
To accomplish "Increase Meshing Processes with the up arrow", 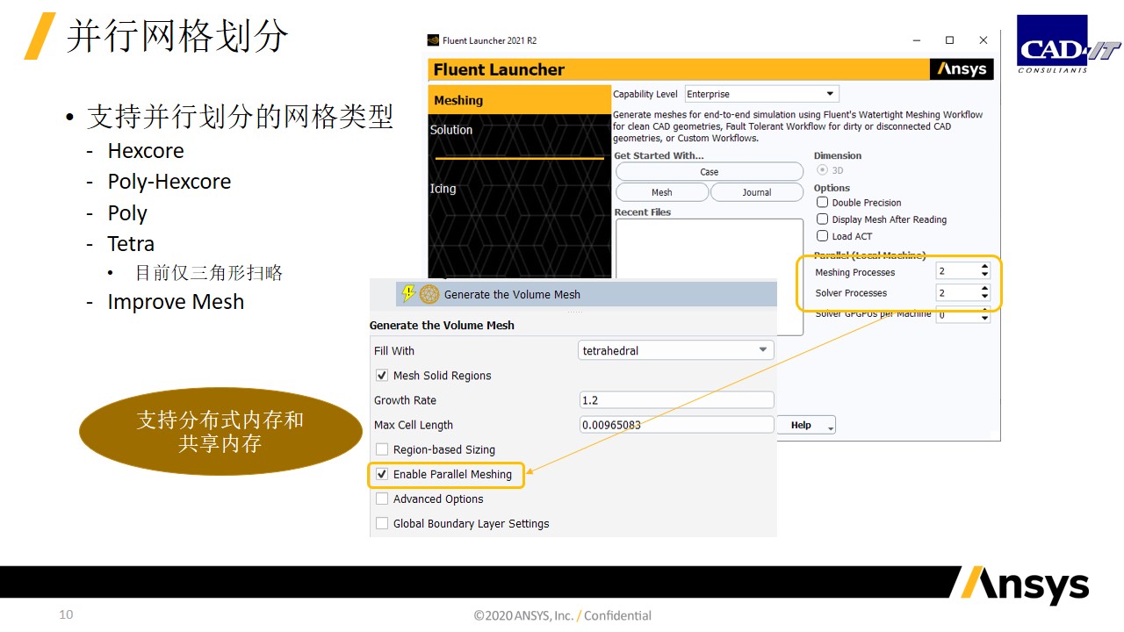I will [984, 268].
